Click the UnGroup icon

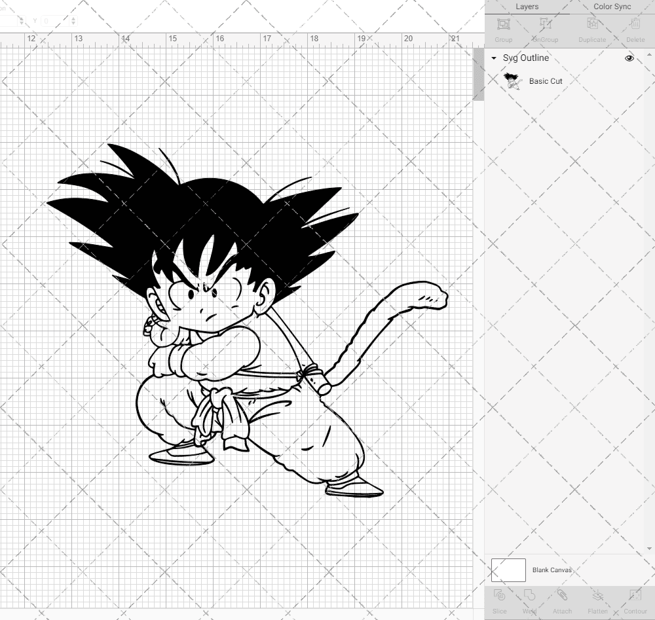(x=546, y=24)
